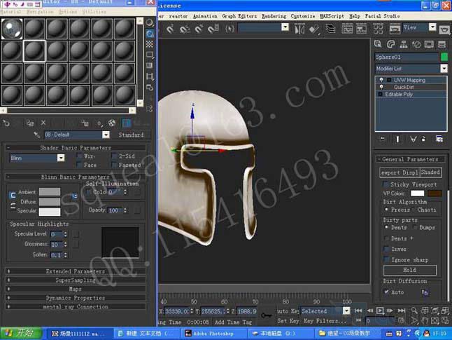The image size is (452, 340).
Task: Open the View reference coordinate dropdown
Action: tap(432, 27)
